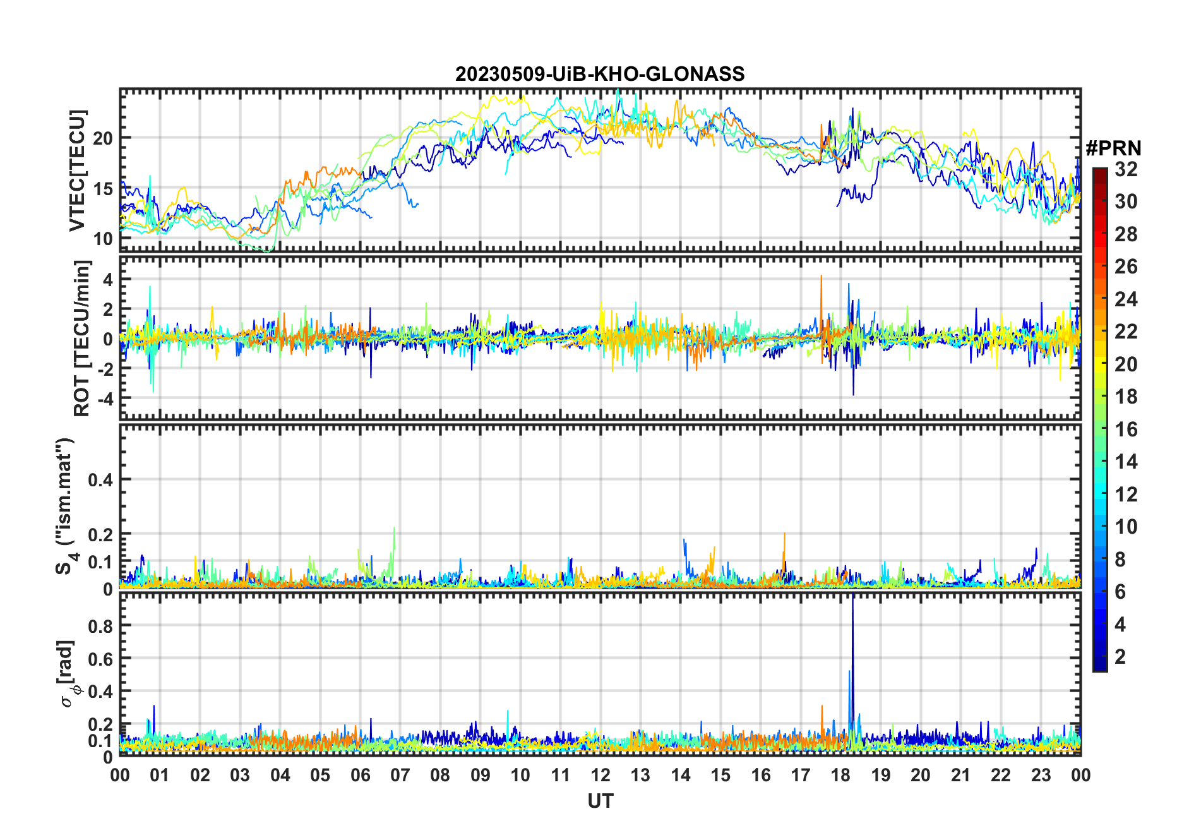
Task: Click UT axis tick label 19
Action: (x=881, y=775)
